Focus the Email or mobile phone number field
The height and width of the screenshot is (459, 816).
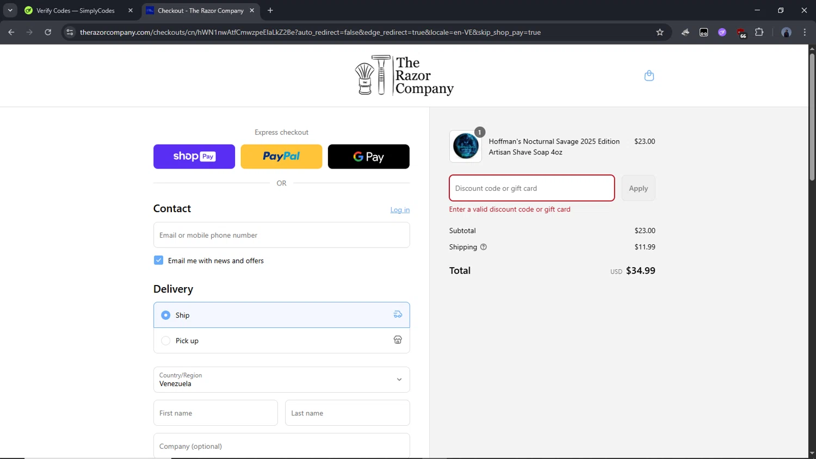click(282, 235)
